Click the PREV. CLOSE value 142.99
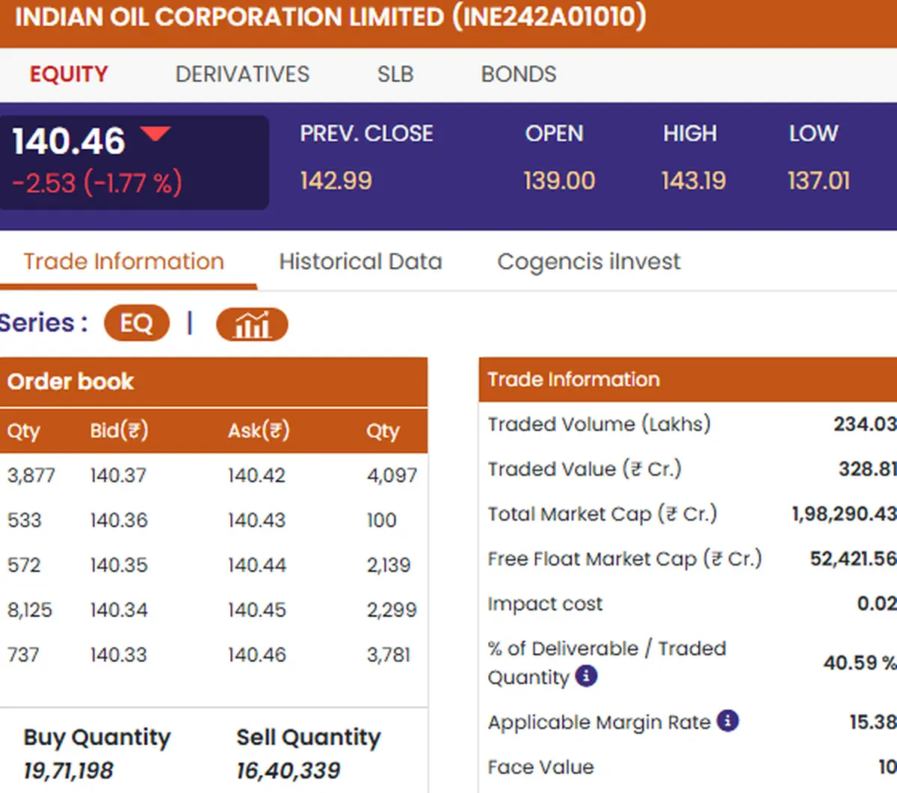This screenshot has width=897, height=793. (x=336, y=180)
